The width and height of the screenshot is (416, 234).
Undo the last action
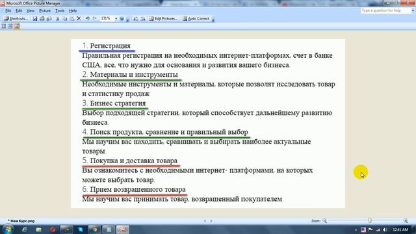click(87, 19)
